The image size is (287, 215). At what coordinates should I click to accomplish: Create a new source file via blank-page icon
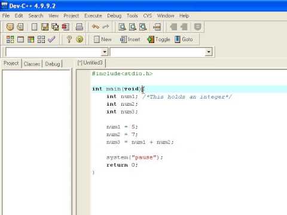(35, 27)
